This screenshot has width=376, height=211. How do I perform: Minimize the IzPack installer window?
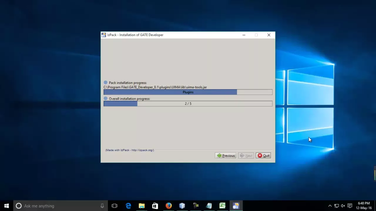click(244, 35)
